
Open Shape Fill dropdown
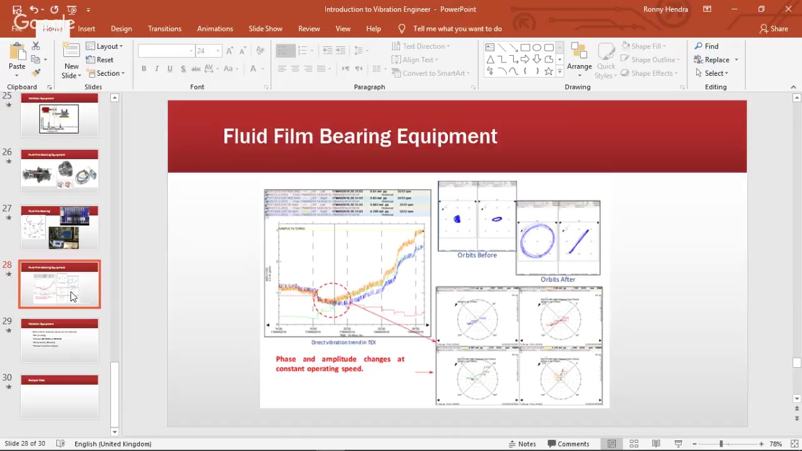pos(644,46)
